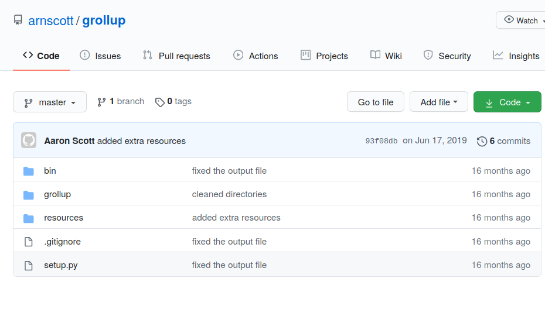Image resolution: width=545 pixels, height=316 pixels.
Task: Click the setup.py file icon
Action: [29, 266]
